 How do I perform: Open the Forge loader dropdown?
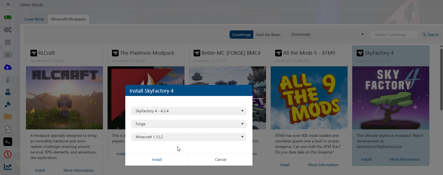click(x=189, y=124)
